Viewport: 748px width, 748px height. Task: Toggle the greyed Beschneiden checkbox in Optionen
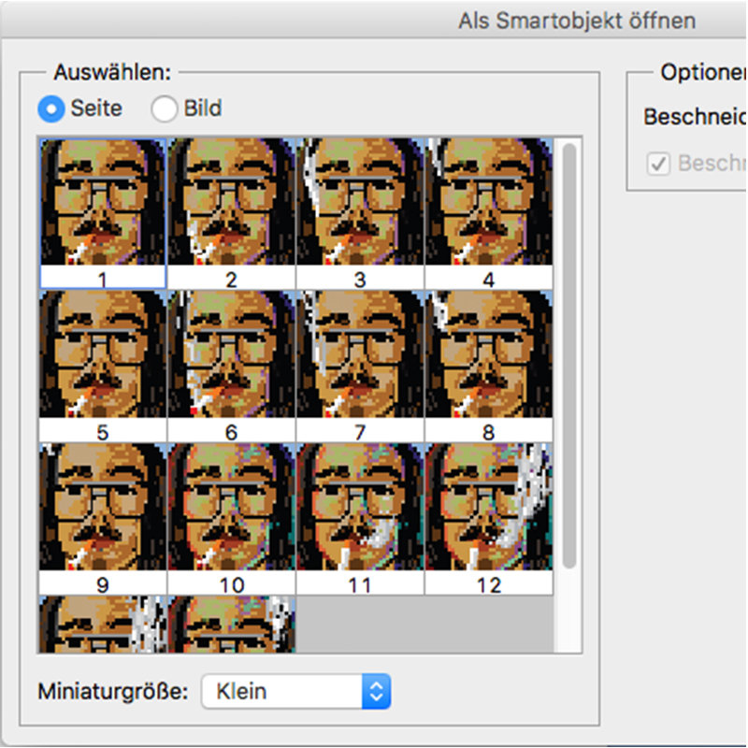659,164
